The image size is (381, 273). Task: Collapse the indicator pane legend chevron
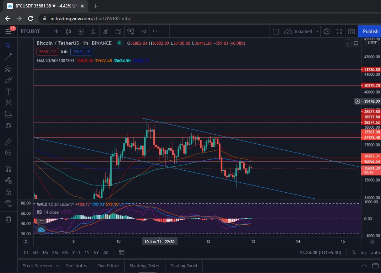coord(41,221)
